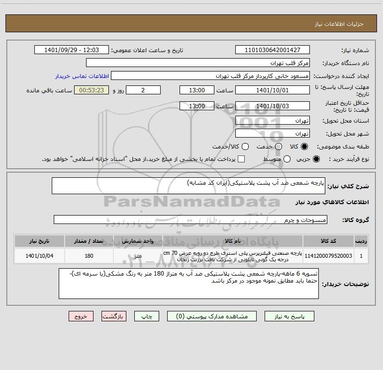Image resolution: width=383 pixels, height=370 pixels.
Task: Click the unit cell متر
Action: tap(138, 256)
